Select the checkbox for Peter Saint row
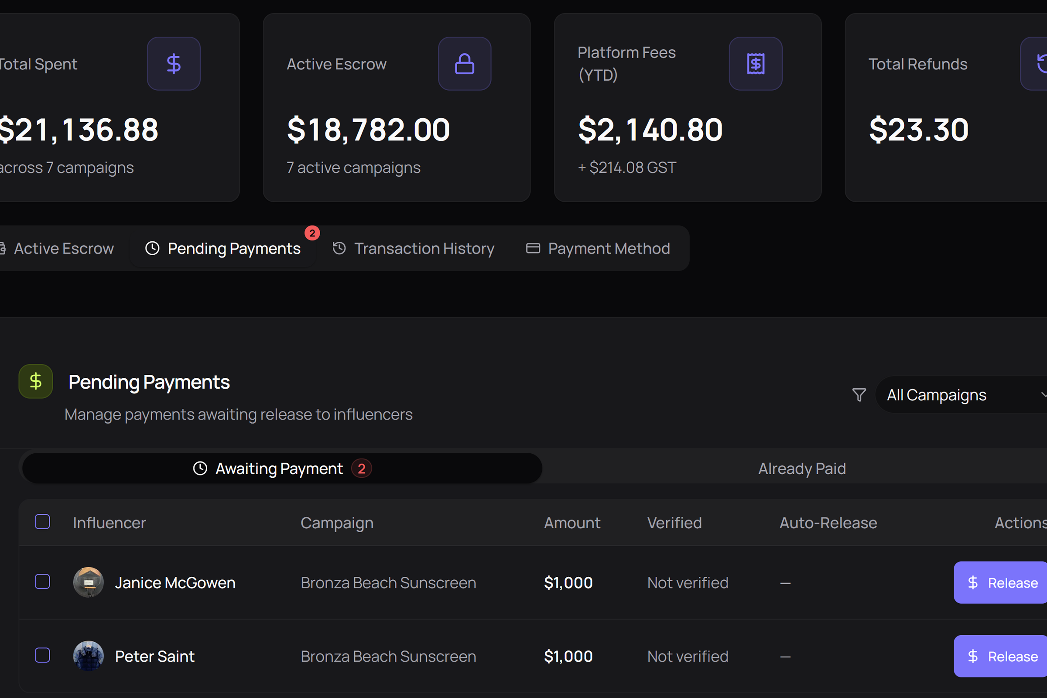 tap(42, 655)
